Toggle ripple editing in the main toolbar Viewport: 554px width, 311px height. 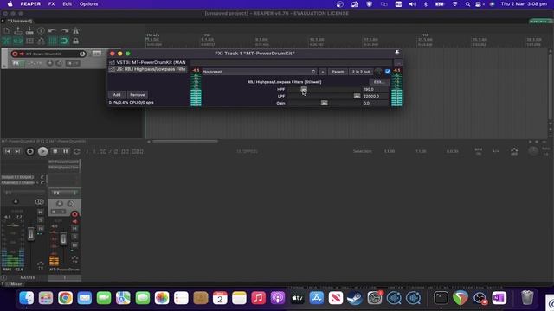(29, 41)
